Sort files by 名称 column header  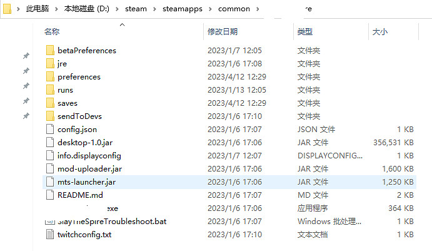pos(53,31)
